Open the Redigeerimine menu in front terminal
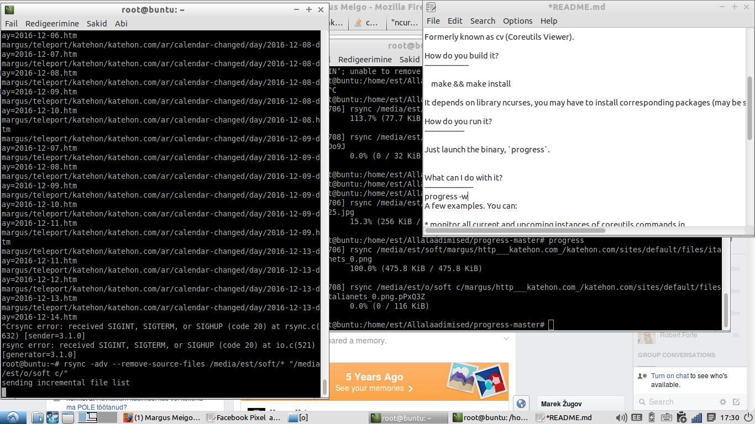Image resolution: width=755 pixels, height=424 pixels. (53, 24)
